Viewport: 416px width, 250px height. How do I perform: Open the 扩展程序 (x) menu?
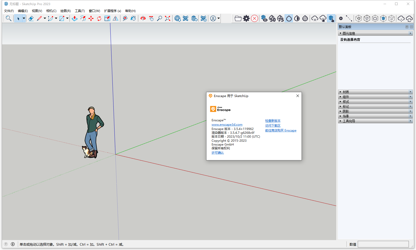tap(112, 11)
